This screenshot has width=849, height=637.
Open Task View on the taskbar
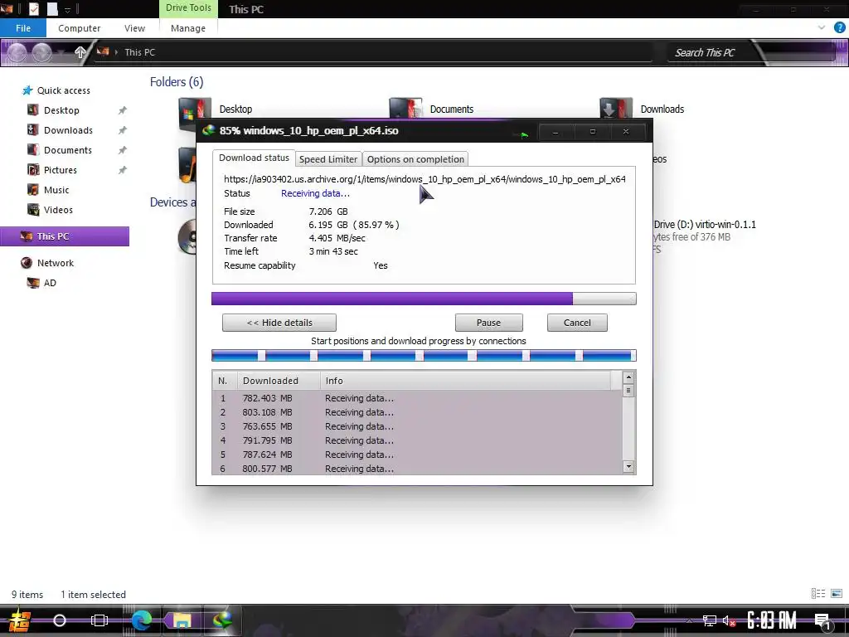(x=99, y=620)
